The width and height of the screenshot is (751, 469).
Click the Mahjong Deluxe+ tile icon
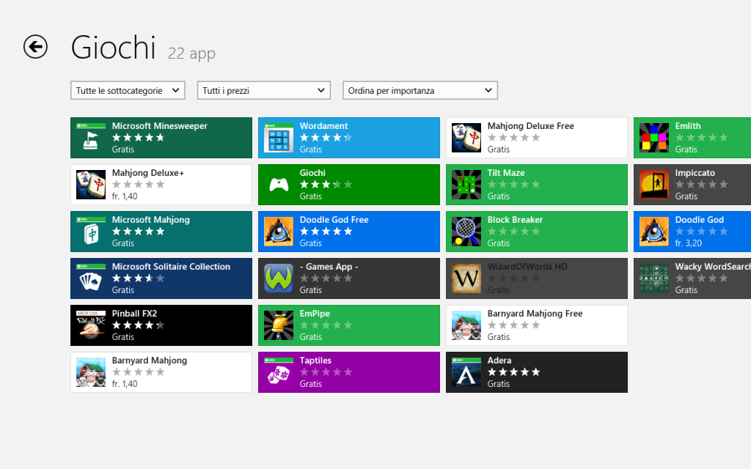point(91,185)
